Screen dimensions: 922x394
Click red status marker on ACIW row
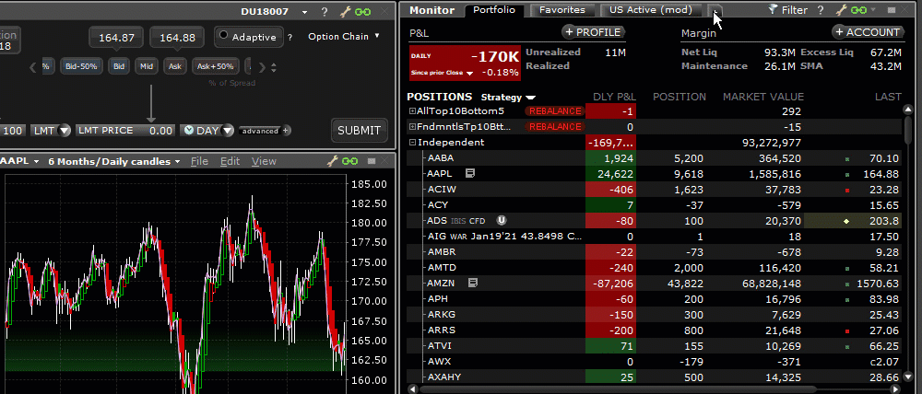click(x=847, y=191)
